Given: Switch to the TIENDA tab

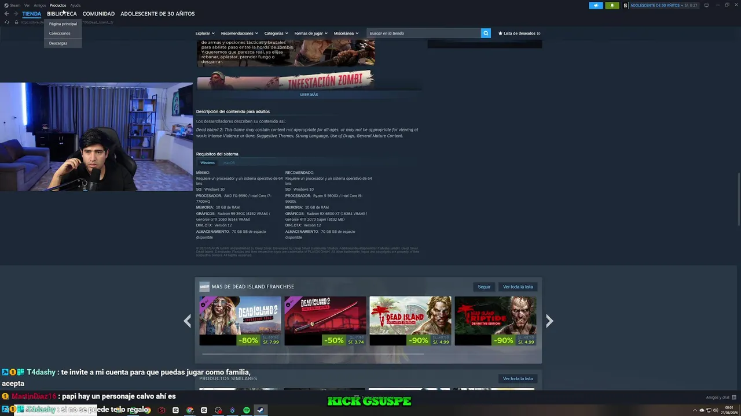Looking at the screenshot, I should tap(31, 13).
